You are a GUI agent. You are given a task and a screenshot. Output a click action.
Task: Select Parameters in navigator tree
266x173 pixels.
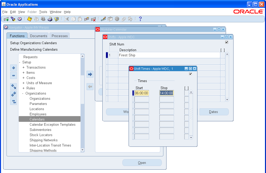pyautogui.click(x=38, y=104)
